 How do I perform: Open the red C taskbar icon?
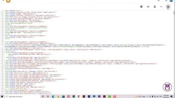coord(115,96)
